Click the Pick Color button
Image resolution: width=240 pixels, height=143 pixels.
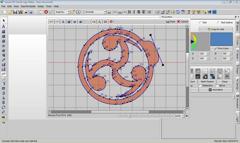(221, 48)
